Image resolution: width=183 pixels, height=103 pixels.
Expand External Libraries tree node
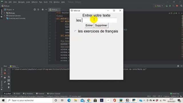click(5, 16)
